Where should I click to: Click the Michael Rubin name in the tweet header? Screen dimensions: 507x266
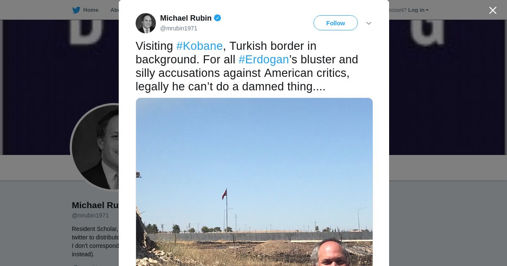186,18
